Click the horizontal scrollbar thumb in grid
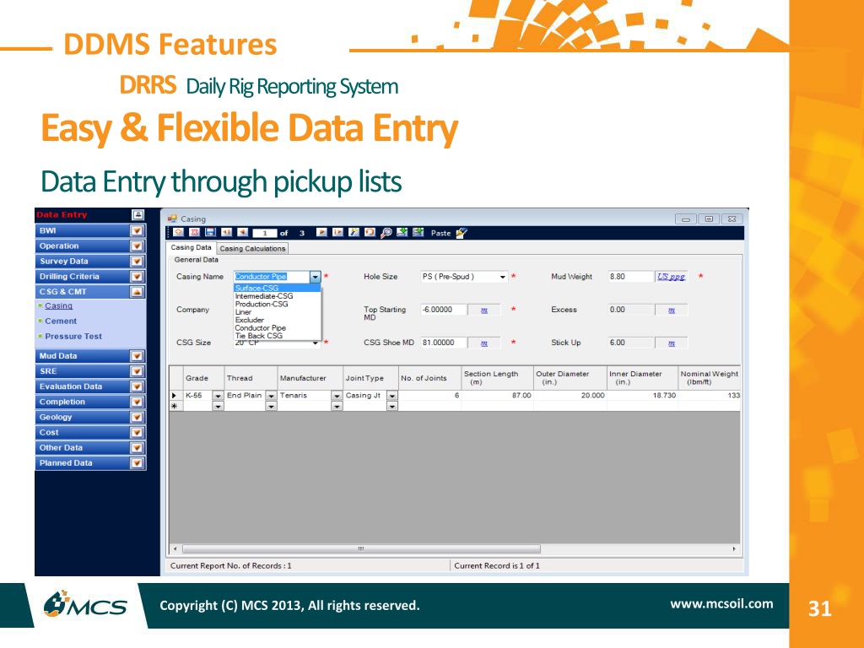Screen dimensions: 864x648 tap(361, 548)
